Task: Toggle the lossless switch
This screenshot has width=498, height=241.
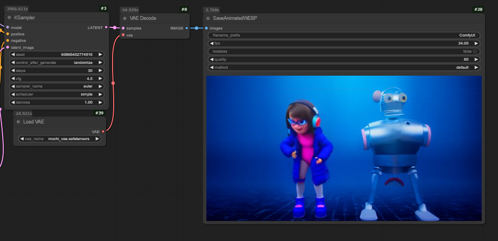Action: (x=475, y=51)
